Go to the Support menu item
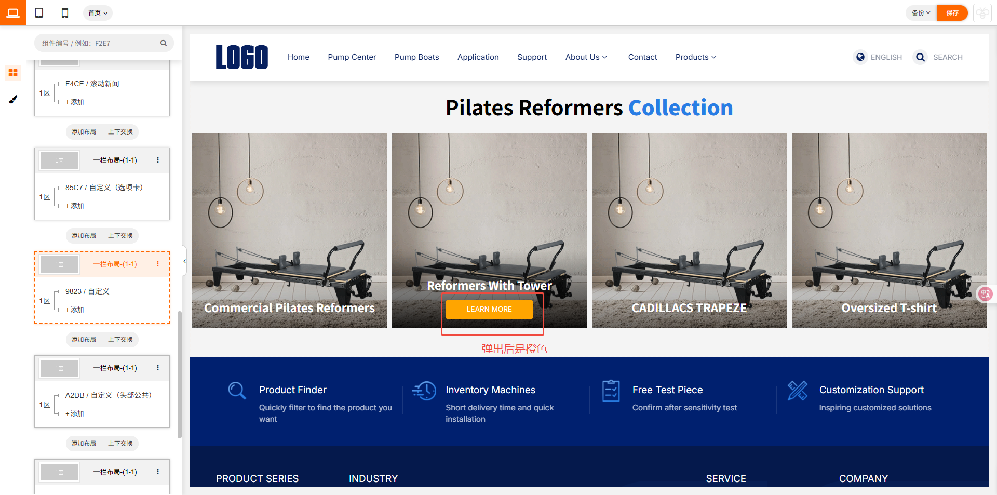Viewport: 997px width, 495px height. pyautogui.click(x=532, y=57)
